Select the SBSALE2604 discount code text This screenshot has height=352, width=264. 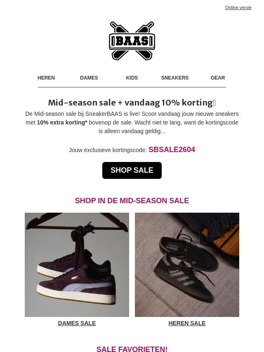click(172, 150)
